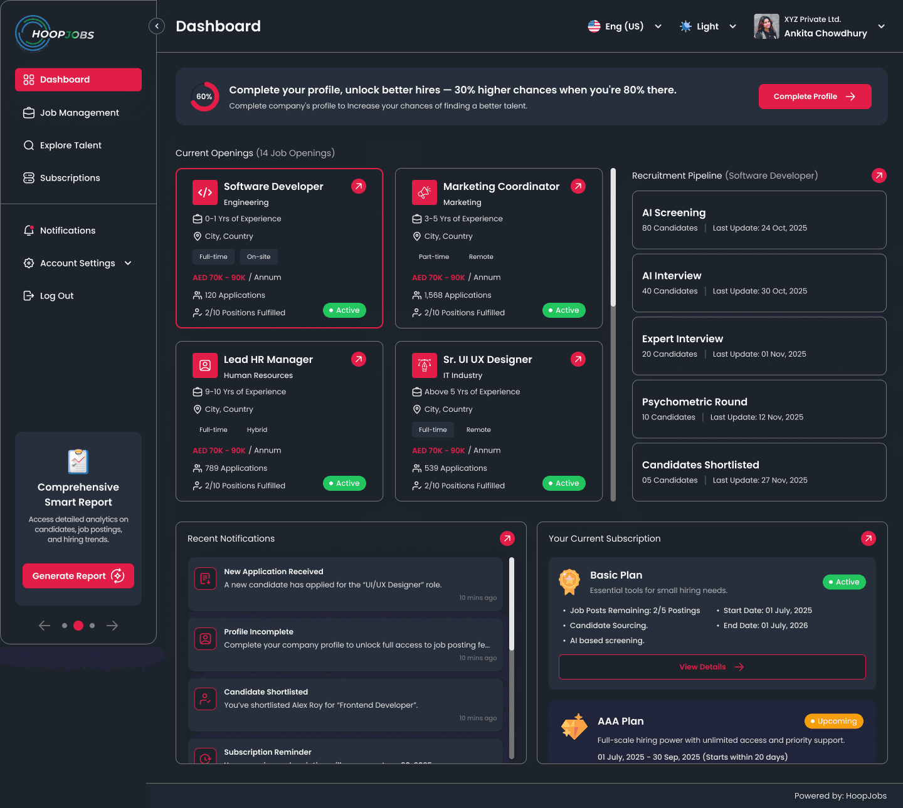Open the Ankita Chowdhury profile dropdown
903x808 pixels.
point(821,26)
